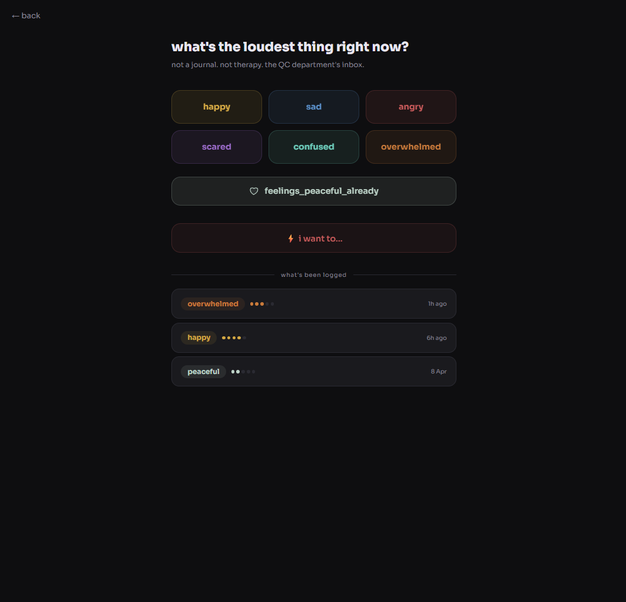Choose the confused emotion button
This screenshot has height=602, width=626.
pos(314,147)
